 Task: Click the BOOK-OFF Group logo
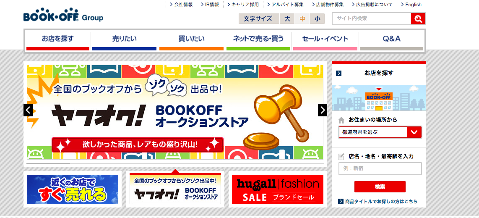tap(63, 15)
